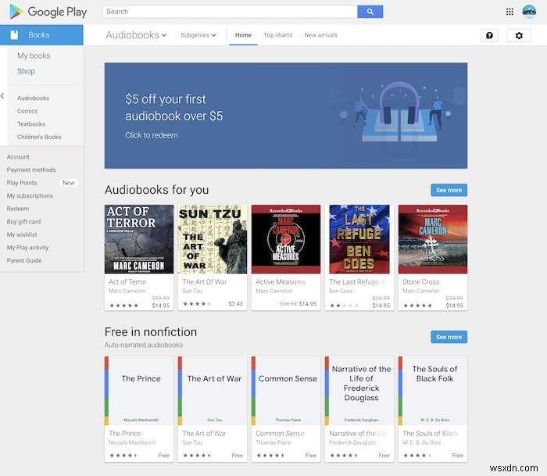Click the $5 off promo banner

(x=286, y=116)
